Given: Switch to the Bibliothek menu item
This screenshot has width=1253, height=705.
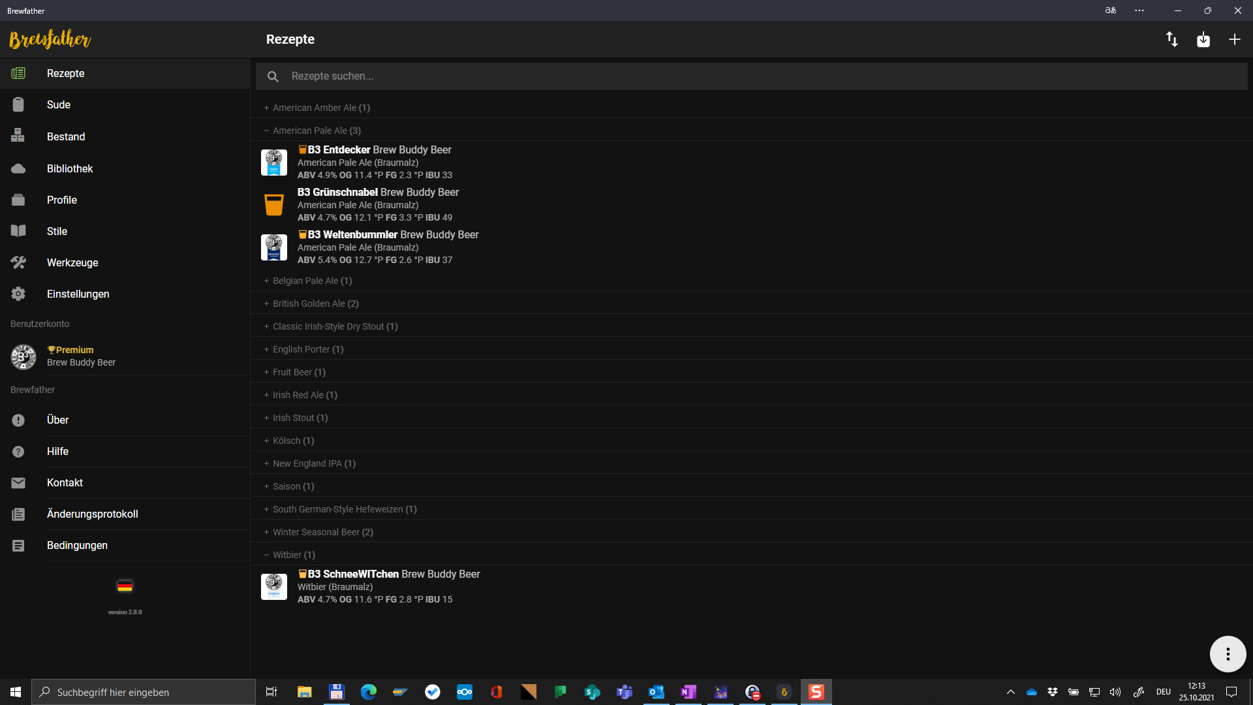Looking at the screenshot, I should tap(70, 168).
